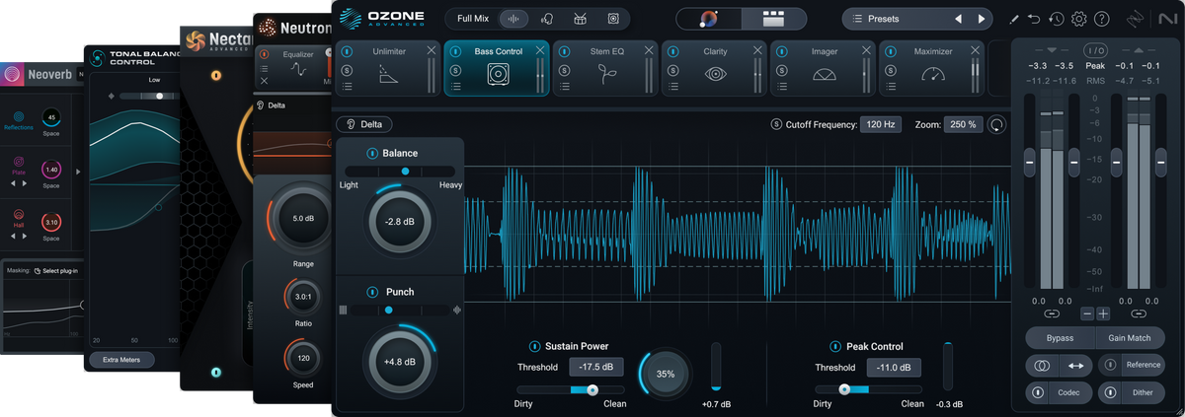The width and height of the screenshot is (1185, 417).
Task: Open the Unlimiter module preset list
Action: (348, 87)
